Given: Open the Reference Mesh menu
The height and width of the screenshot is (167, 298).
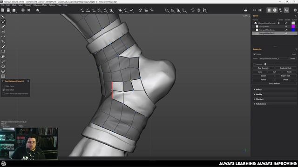Looking at the screenshot, I should 40,5.
